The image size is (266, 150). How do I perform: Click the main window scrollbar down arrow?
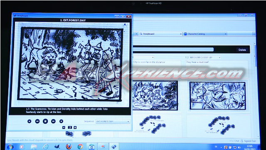point(258,137)
